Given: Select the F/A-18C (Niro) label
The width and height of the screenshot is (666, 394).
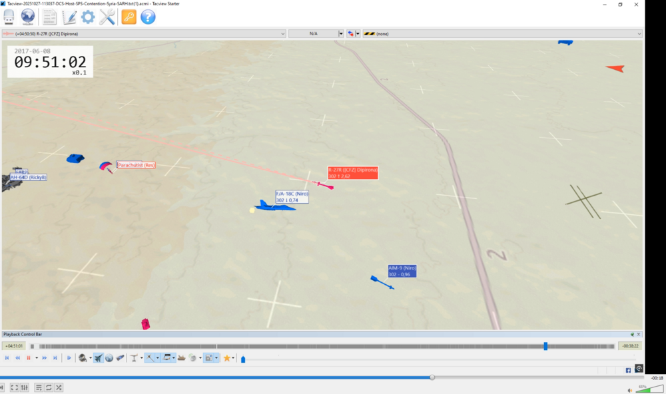Looking at the screenshot, I should click(x=292, y=196).
